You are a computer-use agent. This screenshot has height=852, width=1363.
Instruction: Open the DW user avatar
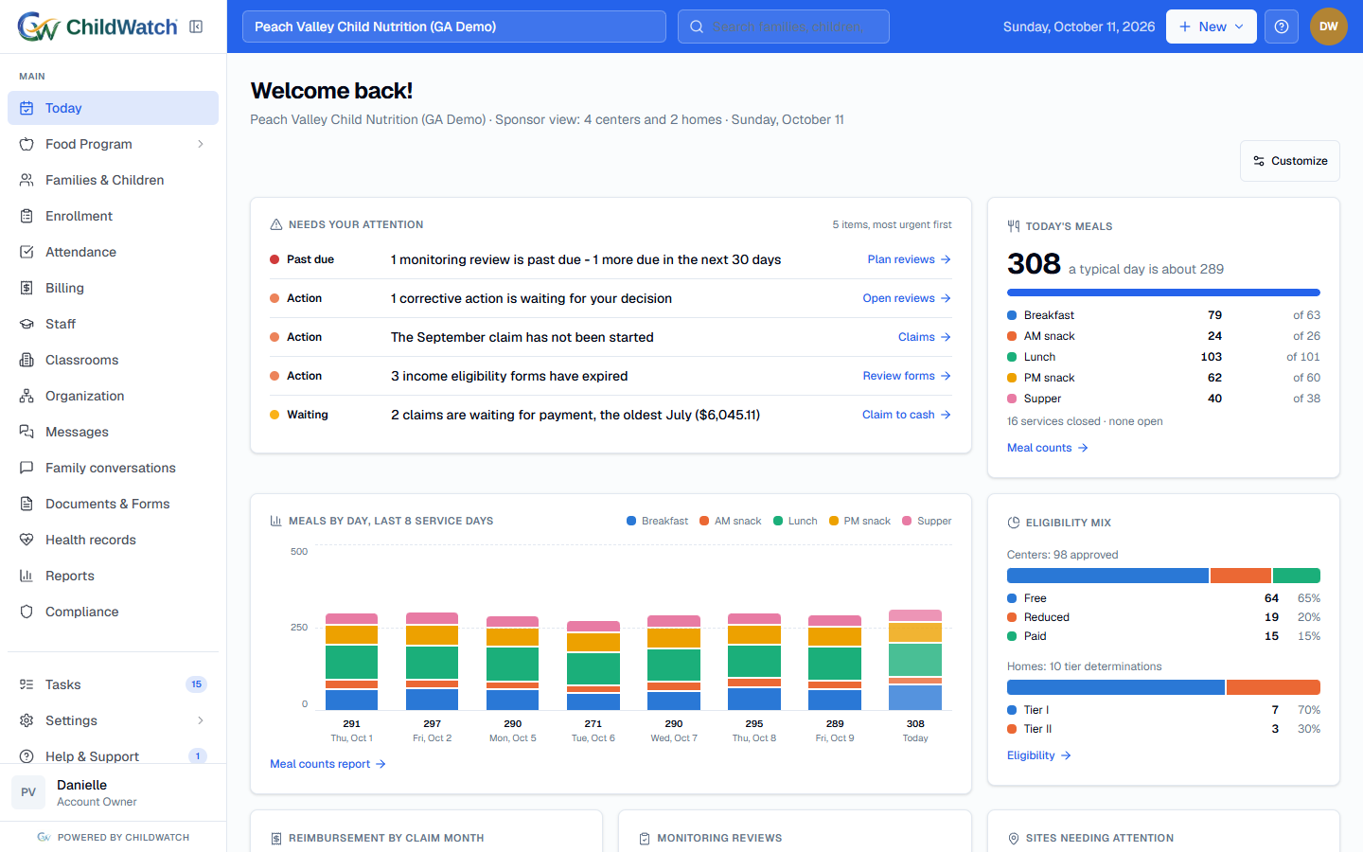click(1329, 27)
